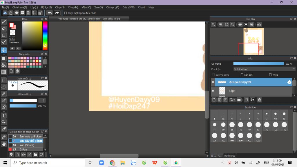
Task: Add a new layer folder
Action: tap(239, 100)
